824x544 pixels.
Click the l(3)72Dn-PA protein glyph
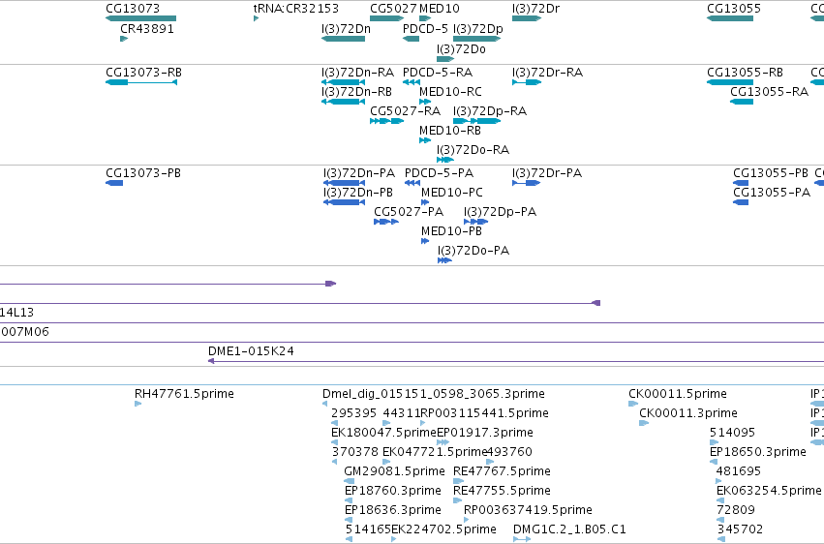point(344,183)
